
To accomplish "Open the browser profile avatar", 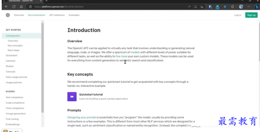I will [241, 6].
